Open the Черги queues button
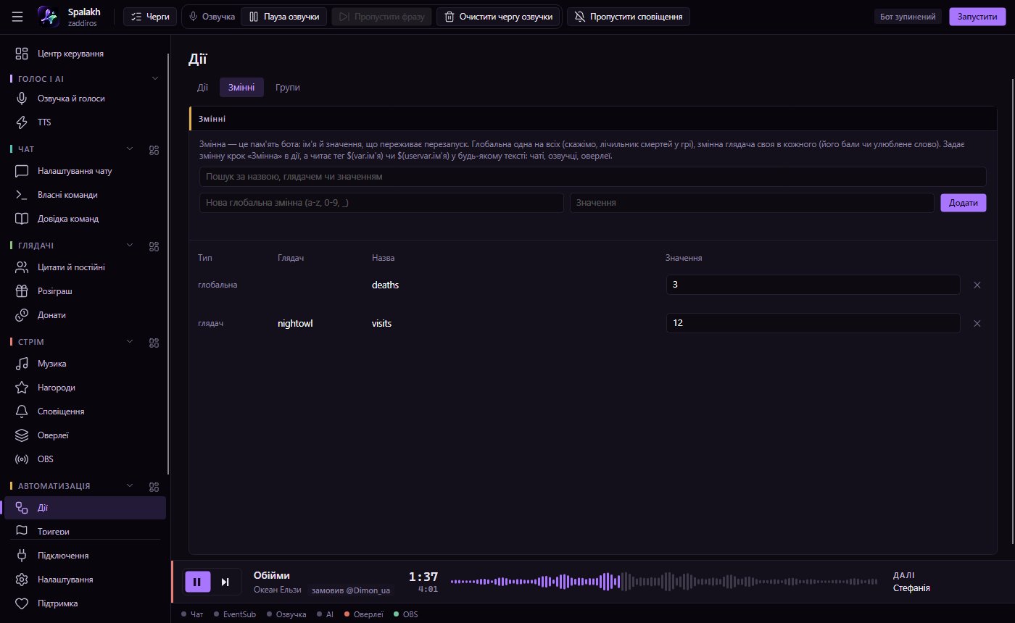1015x623 pixels. (150, 17)
